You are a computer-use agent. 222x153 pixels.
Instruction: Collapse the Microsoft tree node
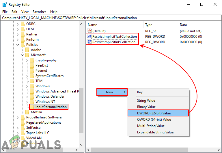22,55
